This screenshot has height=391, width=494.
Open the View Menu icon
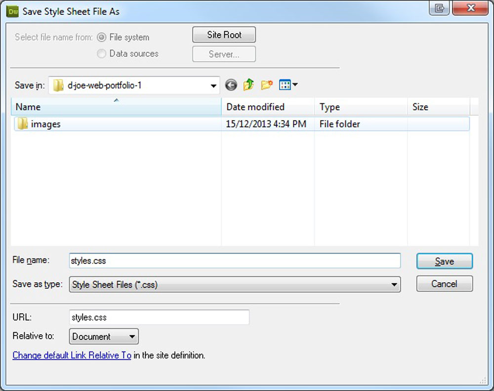pyautogui.click(x=288, y=86)
